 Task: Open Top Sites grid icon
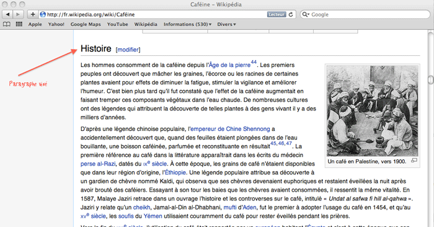19,24
